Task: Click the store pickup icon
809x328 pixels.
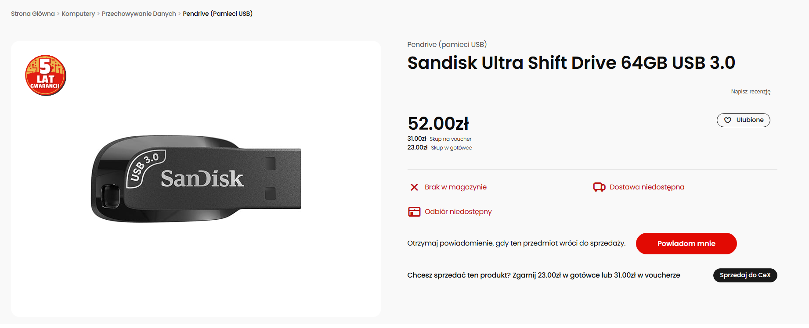Action: point(414,212)
